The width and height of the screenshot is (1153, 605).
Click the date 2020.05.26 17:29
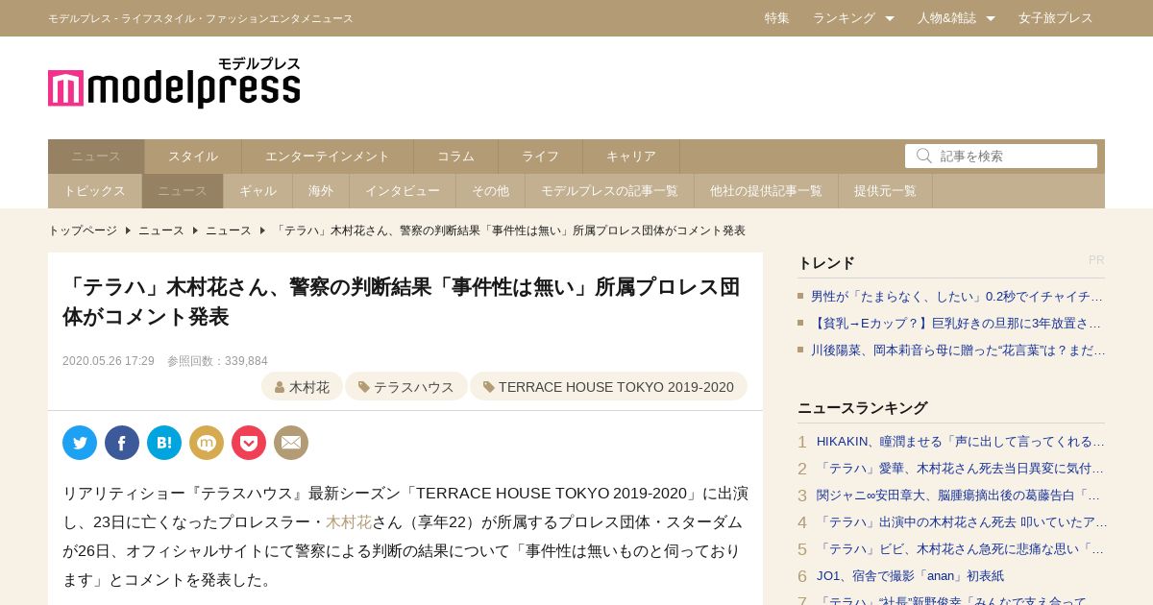tap(109, 361)
